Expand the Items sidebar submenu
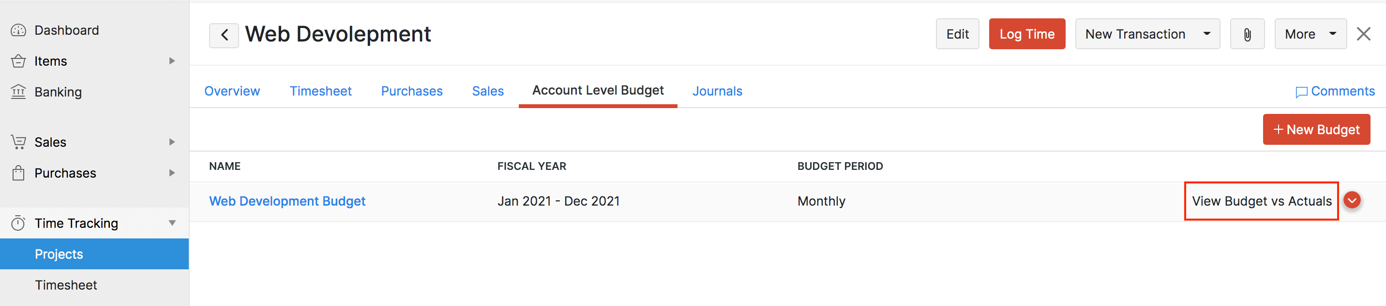Image resolution: width=1386 pixels, height=306 pixels. 172,61
